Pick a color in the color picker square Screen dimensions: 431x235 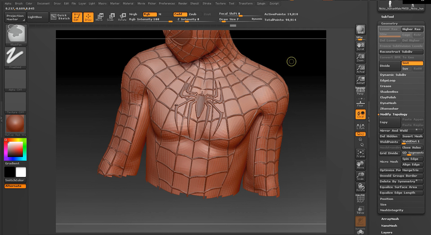coord(15,149)
